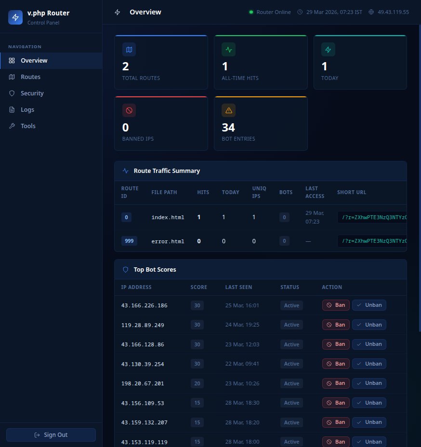This screenshot has width=421, height=447.
Task: Click the activity icon beside Route Traffic Summary
Action: [125, 171]
